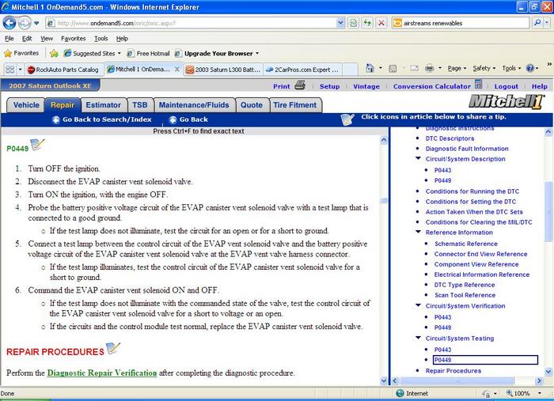The image size is (554, 401).
Task: Click the search magnifier icon
Action: 537,23
